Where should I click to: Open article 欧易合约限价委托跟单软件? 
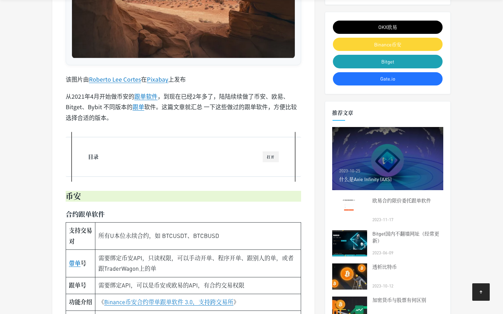(x=402, y=201)
